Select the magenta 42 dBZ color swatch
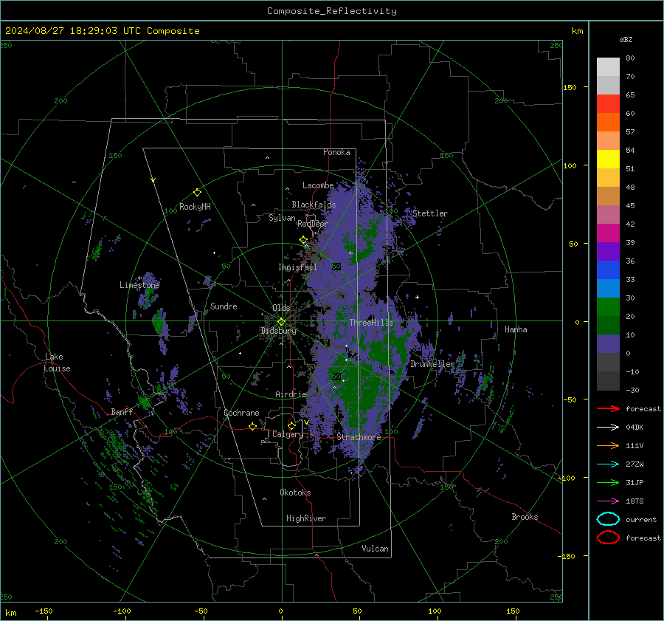The width and height of the screenshot is (664, 621). 608,233
